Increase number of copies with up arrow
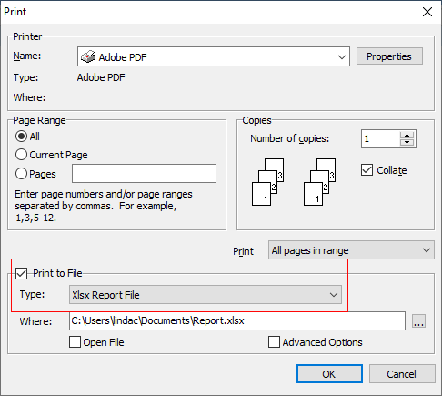Image resolution: width=442 pixels, height=396 pixels. pyautogui.click(x=407, y=136)
